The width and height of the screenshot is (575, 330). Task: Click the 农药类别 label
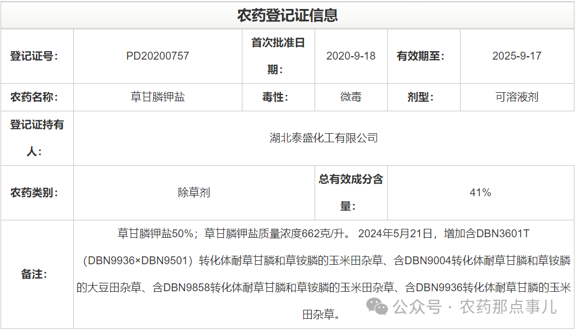point(34,192)
